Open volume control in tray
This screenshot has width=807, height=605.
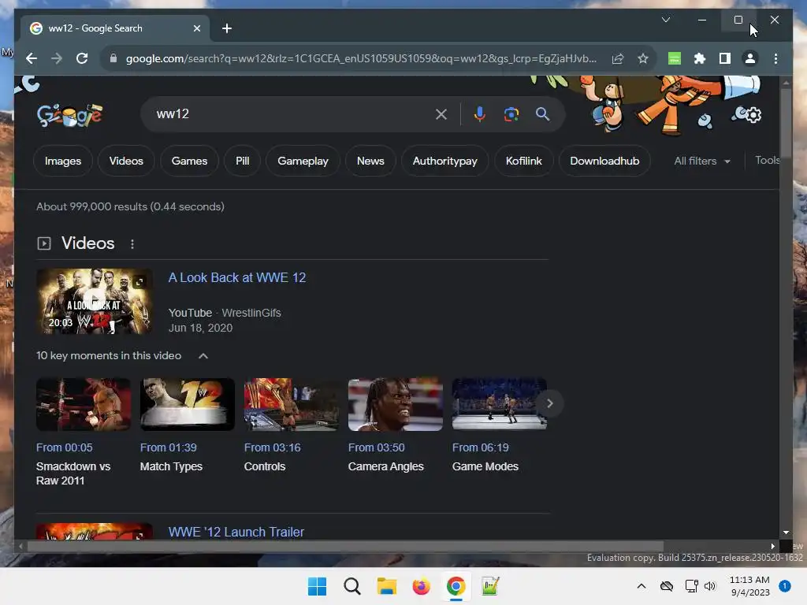pyautogui.click(x=710, y=586)
